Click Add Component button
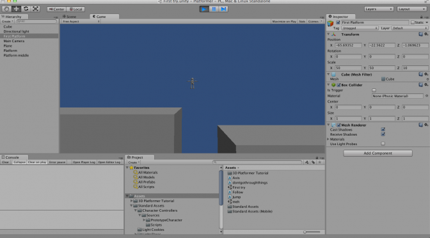 pos(378,154)
